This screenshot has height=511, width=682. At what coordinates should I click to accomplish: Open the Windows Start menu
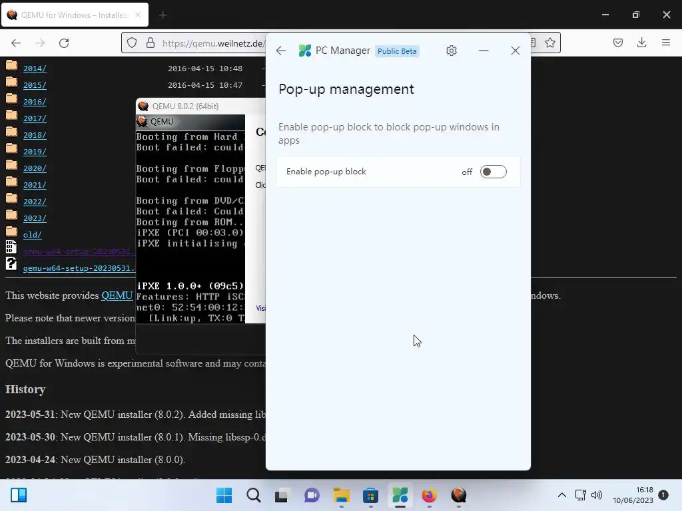pos(224,495)
